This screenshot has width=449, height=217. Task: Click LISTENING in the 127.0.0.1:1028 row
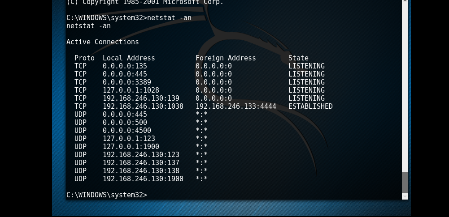pos(306,90)
